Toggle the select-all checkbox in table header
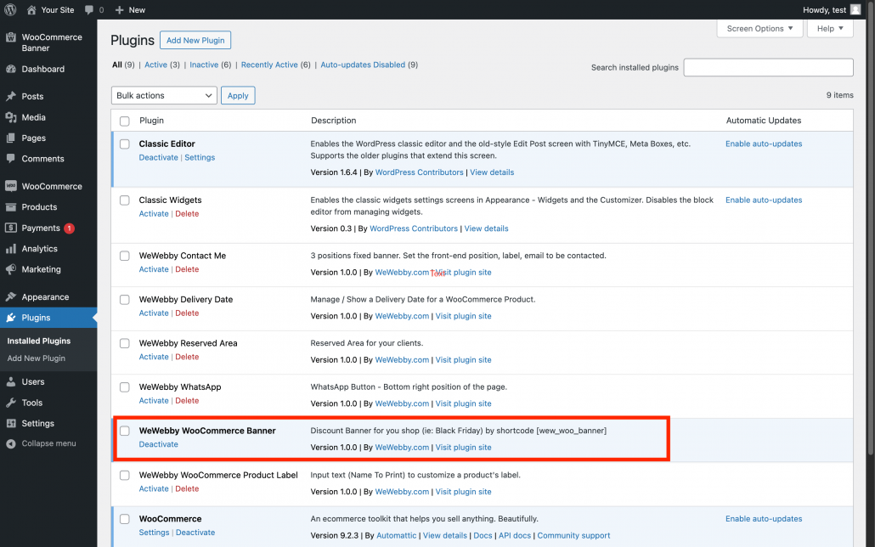 click(125, 121)
